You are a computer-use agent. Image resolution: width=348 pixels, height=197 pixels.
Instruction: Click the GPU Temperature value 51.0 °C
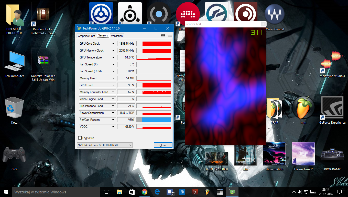tap(126, 57)
